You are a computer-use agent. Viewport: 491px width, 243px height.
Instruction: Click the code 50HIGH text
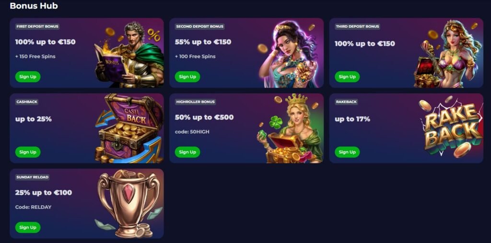click(x=192, y=132)
